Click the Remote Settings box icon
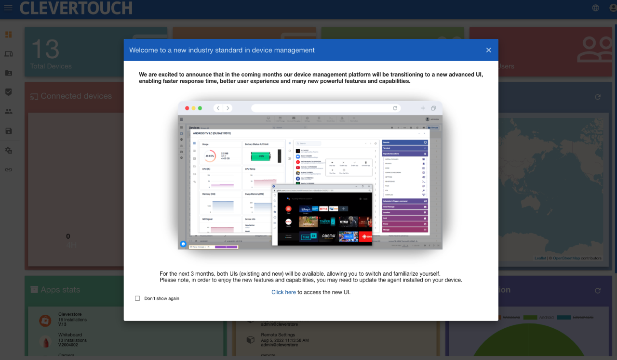The height and width of the screenshot is (360, 617). click(250, 340)
